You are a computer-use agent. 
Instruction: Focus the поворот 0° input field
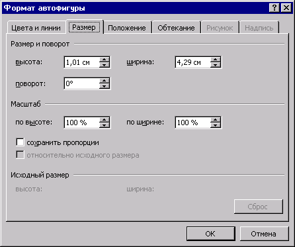pos(81,83)
